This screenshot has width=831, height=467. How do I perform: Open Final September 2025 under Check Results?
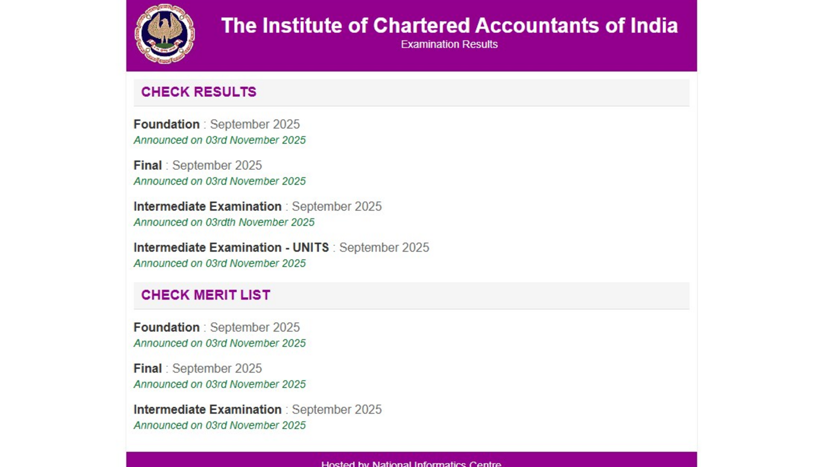tap(197, 166)
